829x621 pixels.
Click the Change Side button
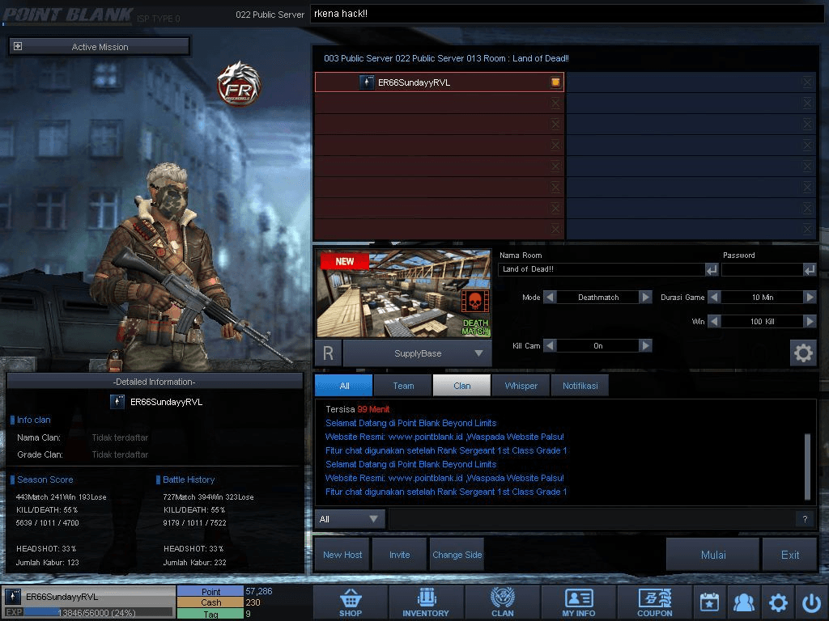[457, 555]
